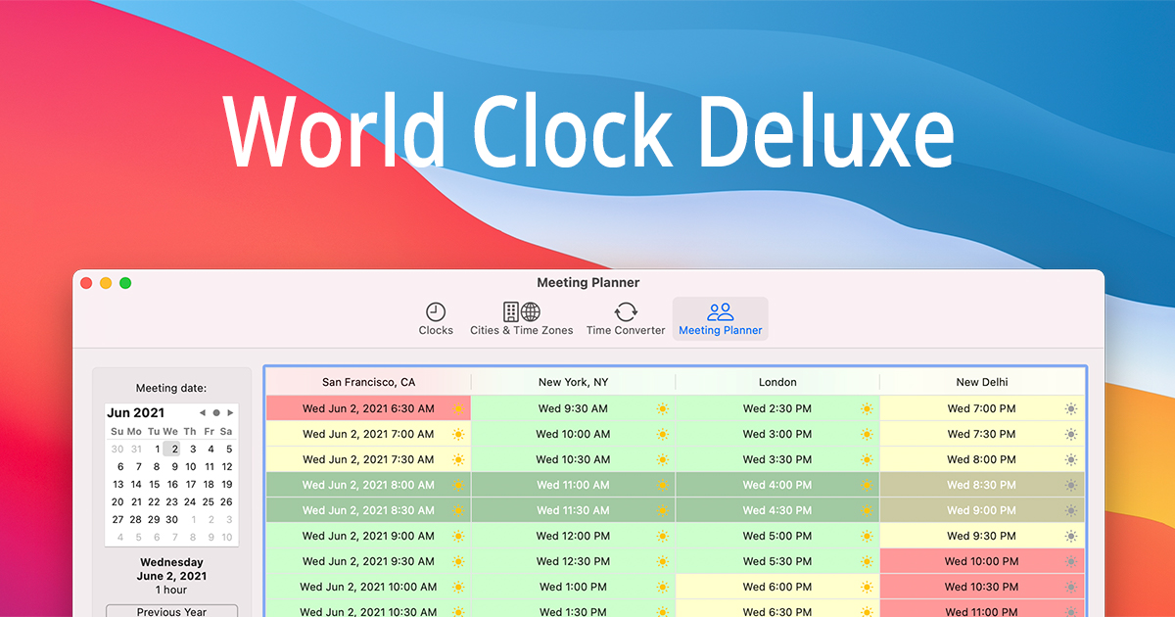Click the Previous Year button

coord(172,612)
